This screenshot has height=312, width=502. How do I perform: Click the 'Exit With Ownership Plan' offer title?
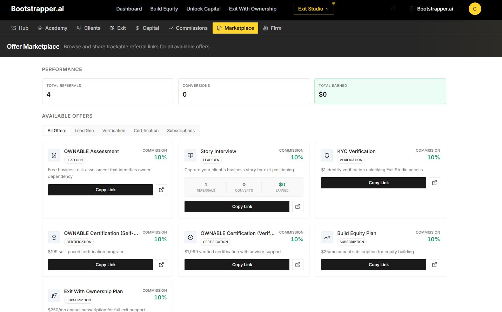click(x=93, y=291)
